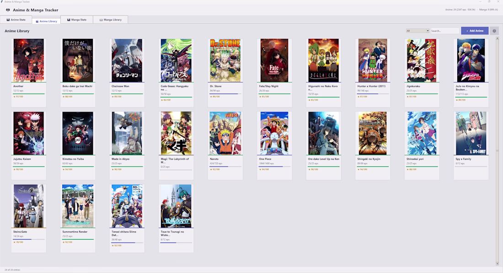Select the Chainsaw Man cover image
503x273 pixels.
tap(127, 60)
